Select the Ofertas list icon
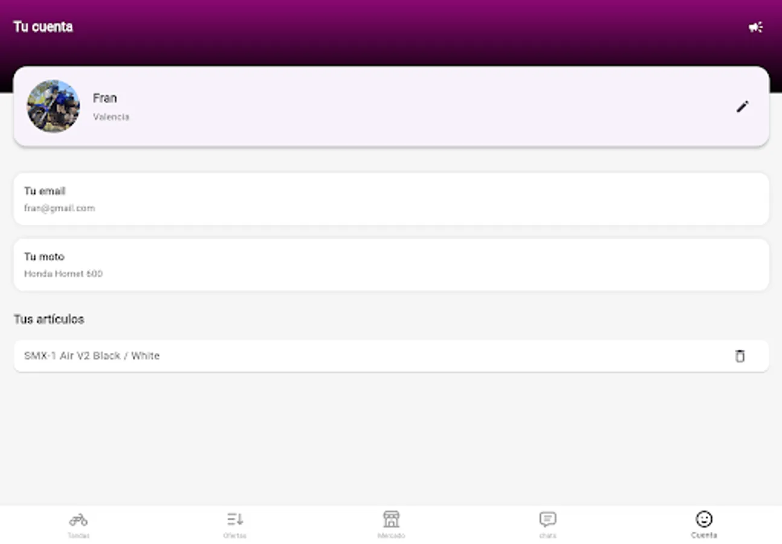 (234, 518)
